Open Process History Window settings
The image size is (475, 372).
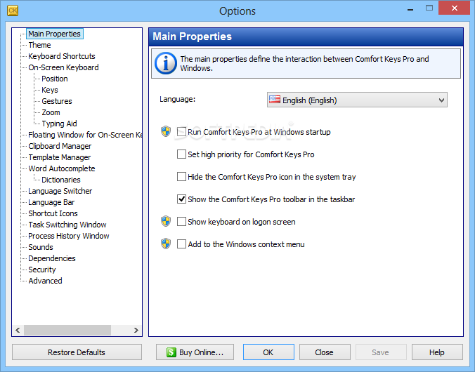pyautogui.click(x=69, y=236)
